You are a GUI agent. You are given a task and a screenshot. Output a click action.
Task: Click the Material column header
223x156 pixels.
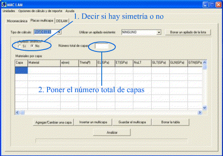44,63
